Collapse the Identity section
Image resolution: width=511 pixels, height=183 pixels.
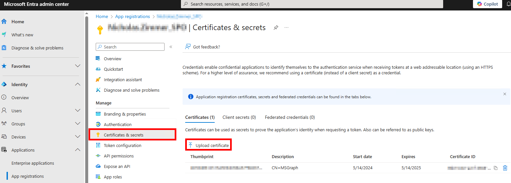(78, 84)
